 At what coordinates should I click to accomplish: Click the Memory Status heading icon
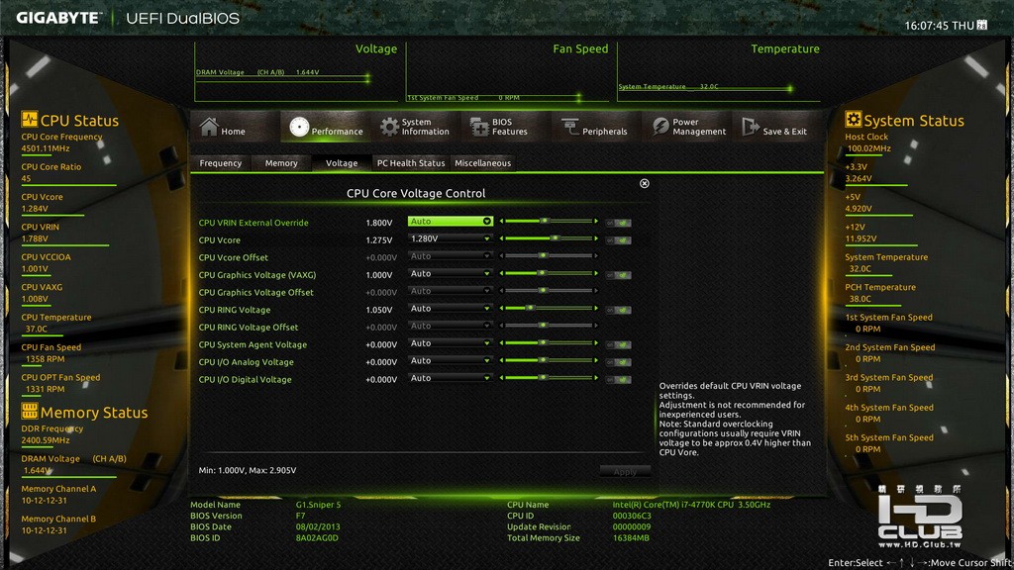(29, 411)
